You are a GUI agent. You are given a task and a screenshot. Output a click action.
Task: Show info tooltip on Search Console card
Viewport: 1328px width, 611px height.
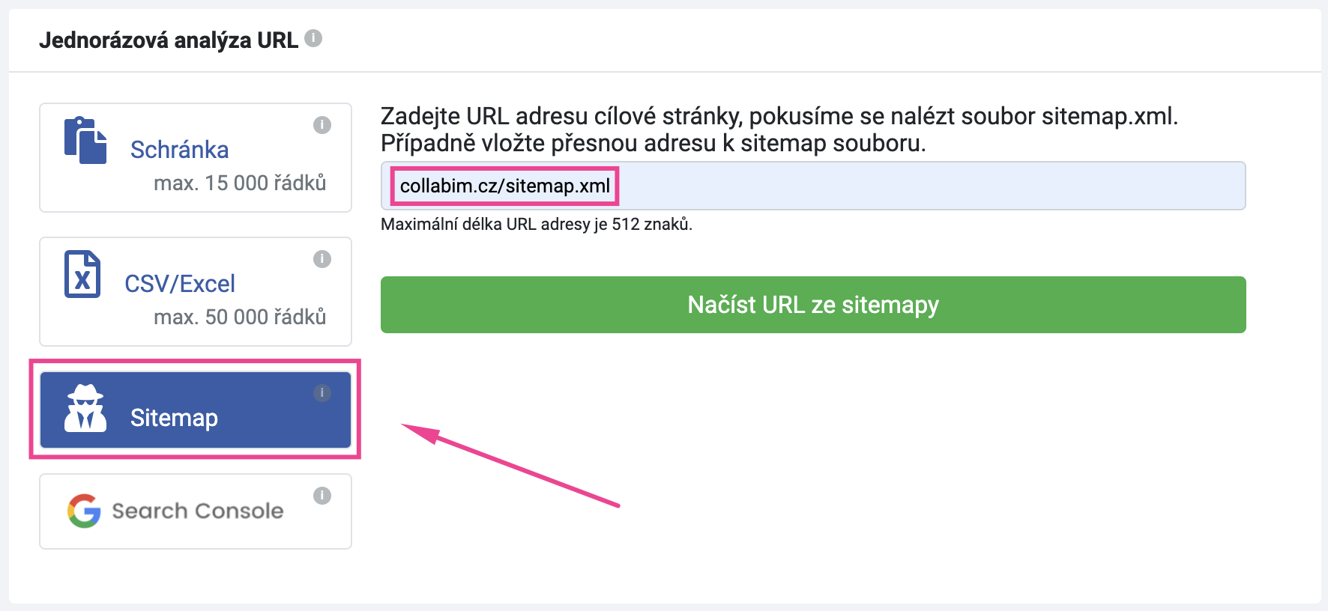click(322, 496)
